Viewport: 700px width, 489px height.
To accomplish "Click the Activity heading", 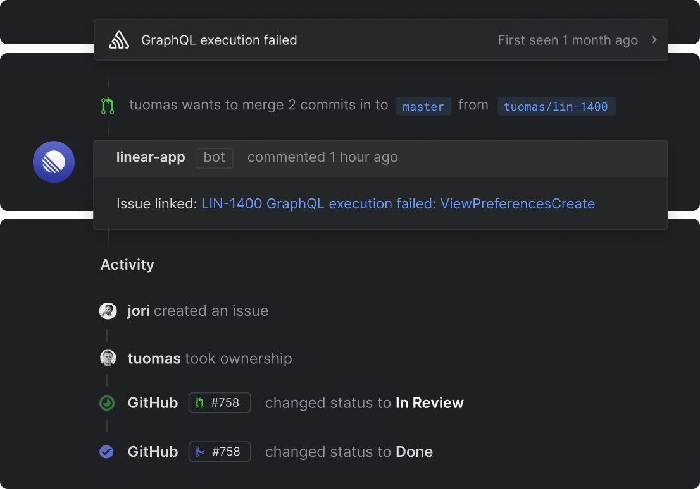I will pyautogui.click(x=127, y=264).
